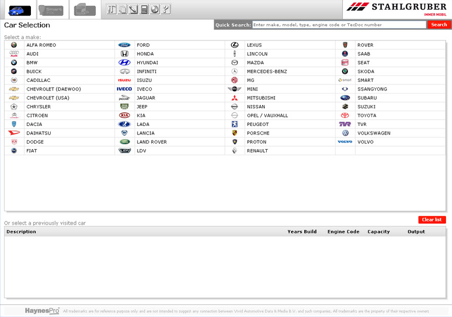Click the Lexus logo icon
This screenshot has height=317, width=452.
tap(235, 45)
